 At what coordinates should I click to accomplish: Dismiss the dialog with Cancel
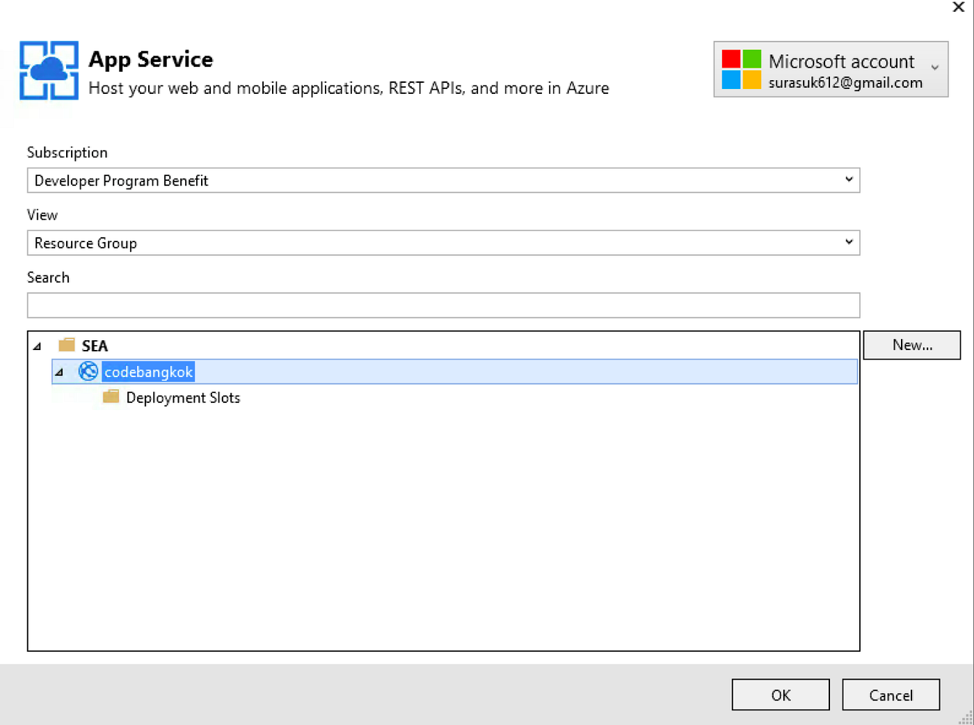point(891,694)
